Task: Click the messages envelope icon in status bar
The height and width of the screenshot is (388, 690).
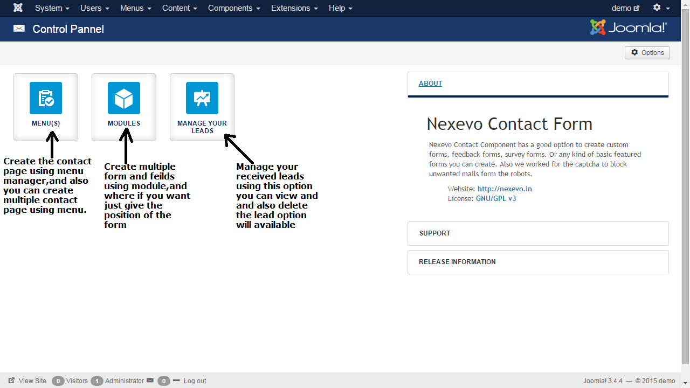Action: coord(150,380)
